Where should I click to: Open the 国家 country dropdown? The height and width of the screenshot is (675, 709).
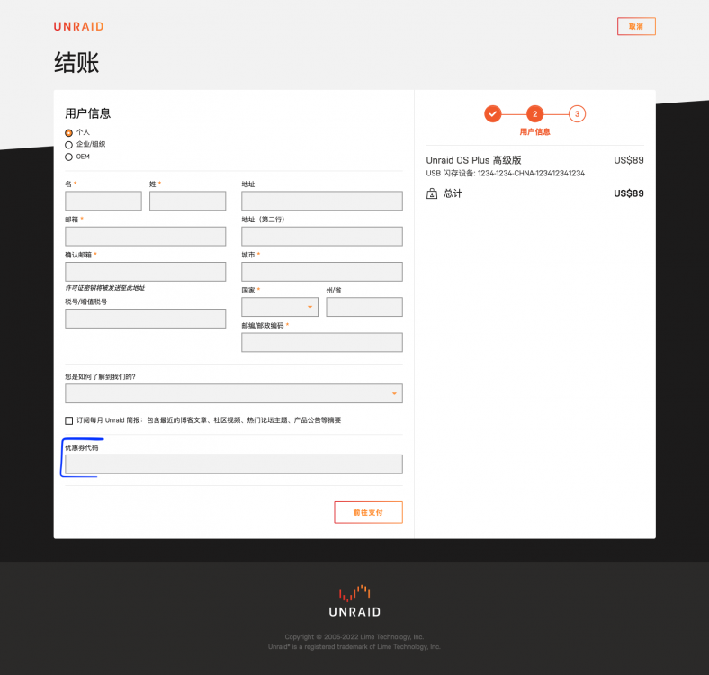click(280, 307)
